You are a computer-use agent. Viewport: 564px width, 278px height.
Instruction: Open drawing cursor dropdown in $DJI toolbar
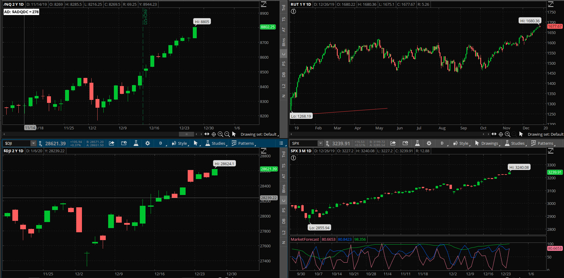point(196,143)
